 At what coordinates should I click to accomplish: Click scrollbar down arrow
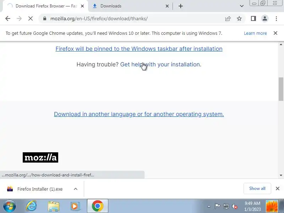281,175
